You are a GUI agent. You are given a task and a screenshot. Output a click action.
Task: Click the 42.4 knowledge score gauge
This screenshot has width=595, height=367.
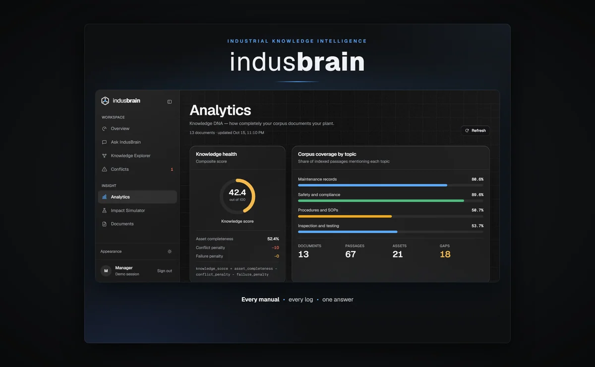point(238,196)
